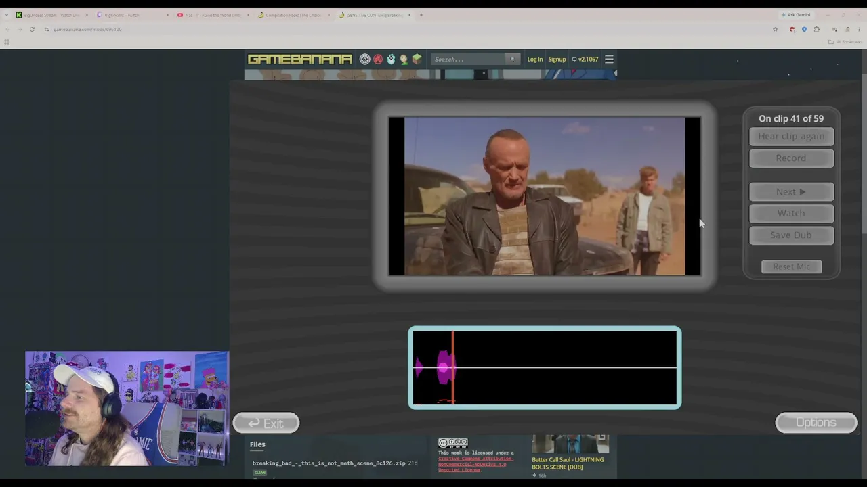Viewport: 867px width, 487px height.
Task: Click the Reset Mic button
Action: coord(791,266)
